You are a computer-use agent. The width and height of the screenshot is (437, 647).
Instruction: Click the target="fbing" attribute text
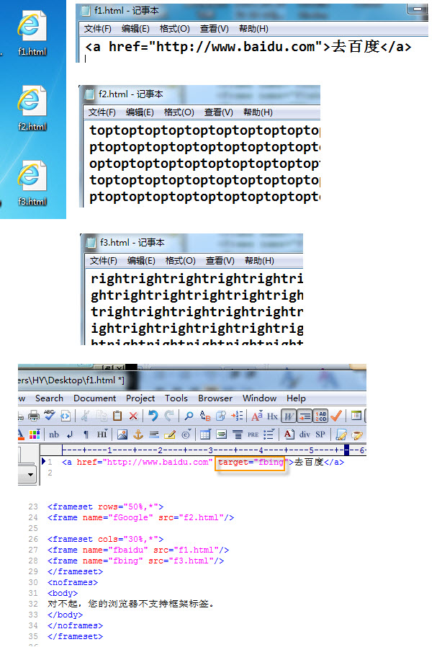point(251,462)
